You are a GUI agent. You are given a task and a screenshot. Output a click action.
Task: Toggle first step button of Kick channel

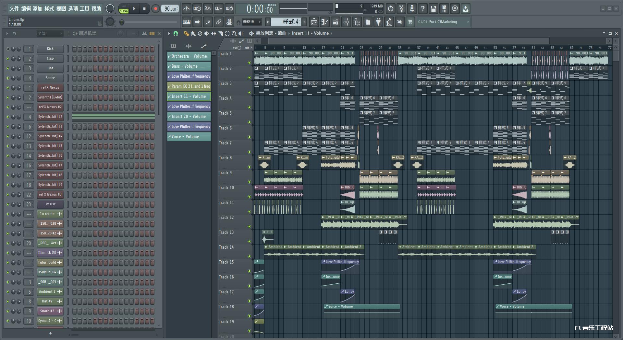74,49
